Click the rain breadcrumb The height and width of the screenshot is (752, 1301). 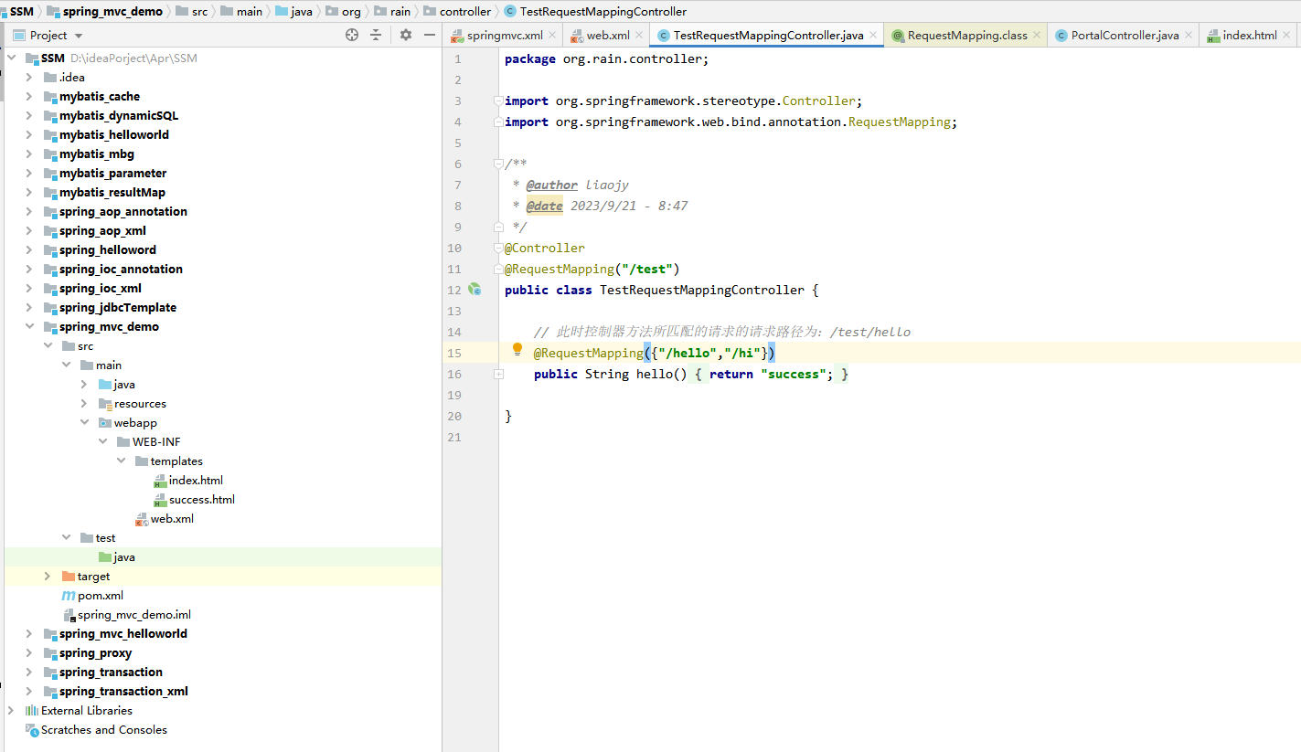point(400,11)
